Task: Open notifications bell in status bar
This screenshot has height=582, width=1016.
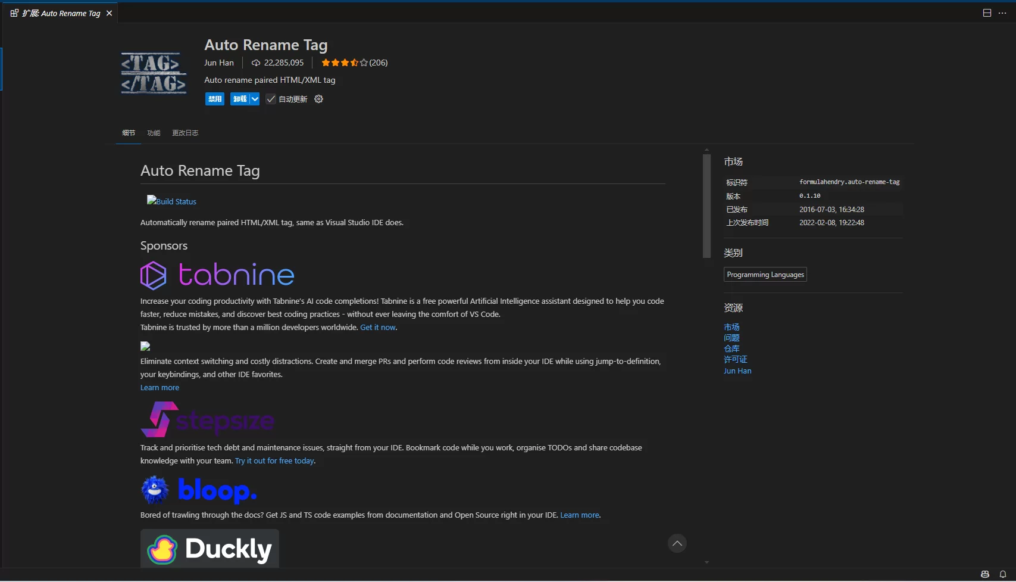Action: click(1003, 574)
